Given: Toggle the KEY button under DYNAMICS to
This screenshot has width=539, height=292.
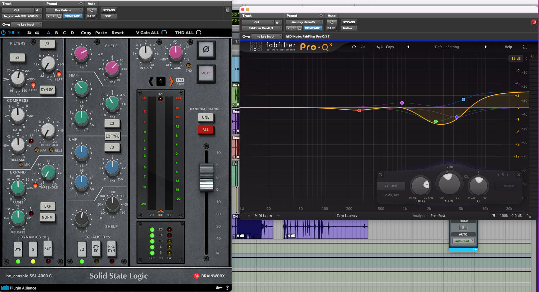Looking at the screenshot, I should pyautogui.click(x=48, y=248).
